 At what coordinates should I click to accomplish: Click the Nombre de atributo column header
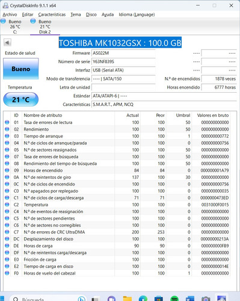coord(43,115)
